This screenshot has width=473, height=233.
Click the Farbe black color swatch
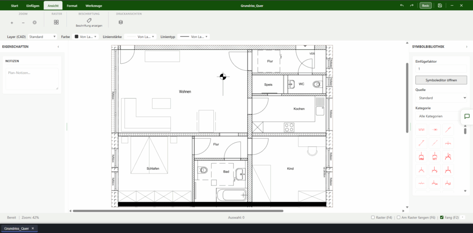[76, 36]
